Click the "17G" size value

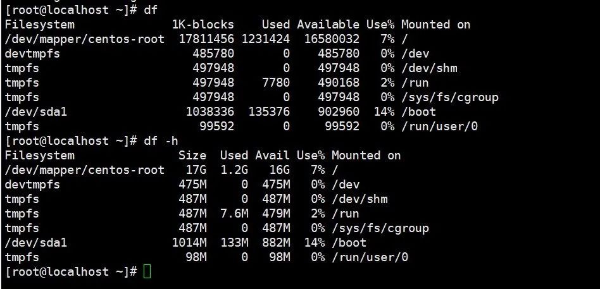(x=196, y=170)
